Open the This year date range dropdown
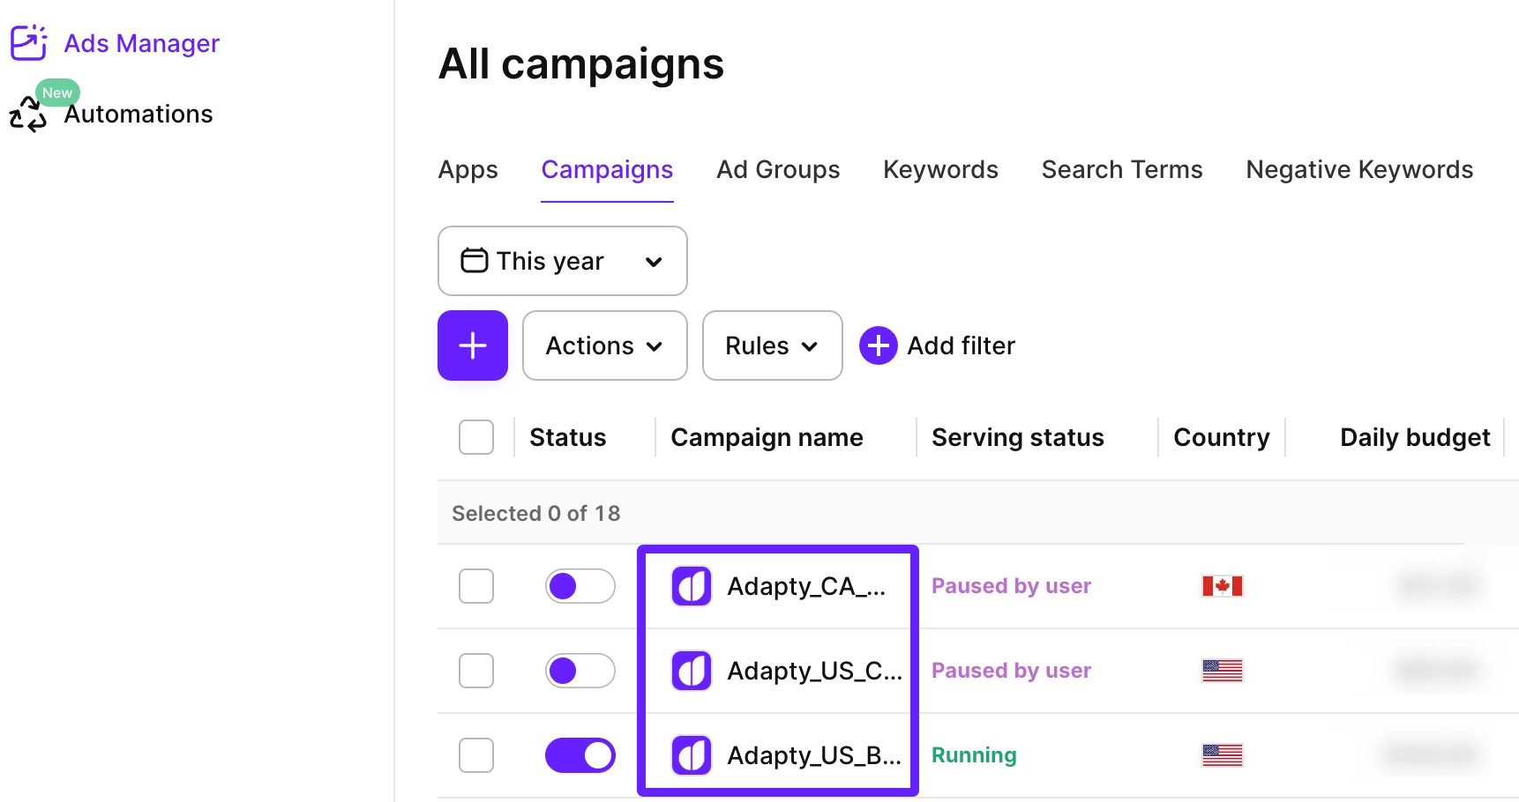Screen dimensions: 1519x802 coord(562,260)
